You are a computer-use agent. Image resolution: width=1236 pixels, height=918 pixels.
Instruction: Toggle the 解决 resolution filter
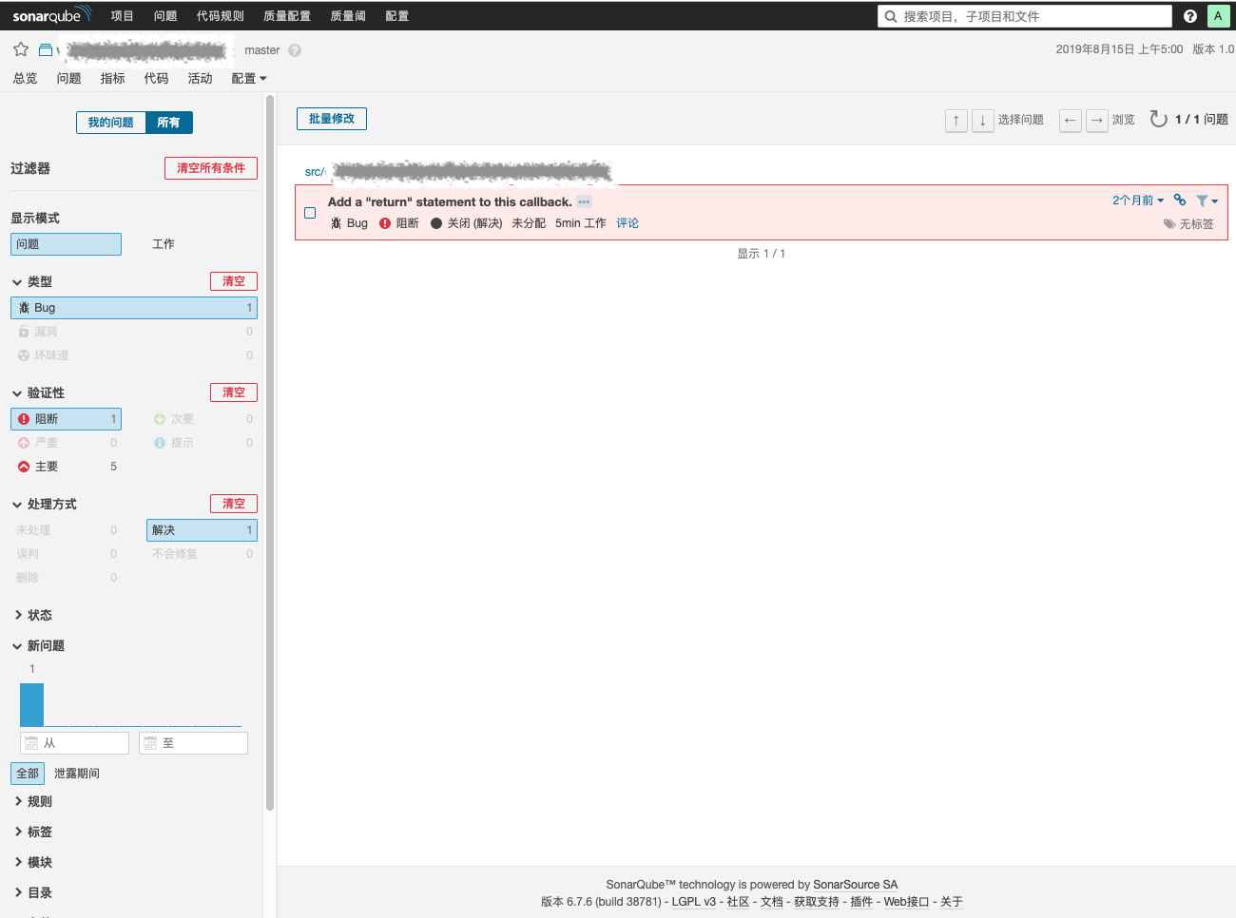point(202,530)
